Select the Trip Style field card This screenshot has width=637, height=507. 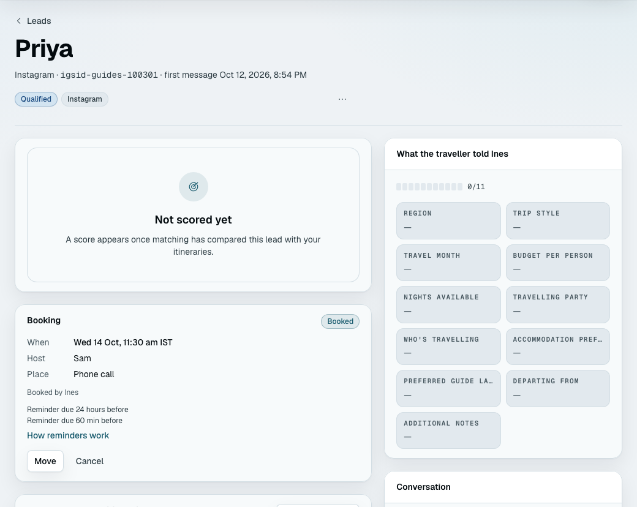[x=558, y=220]
